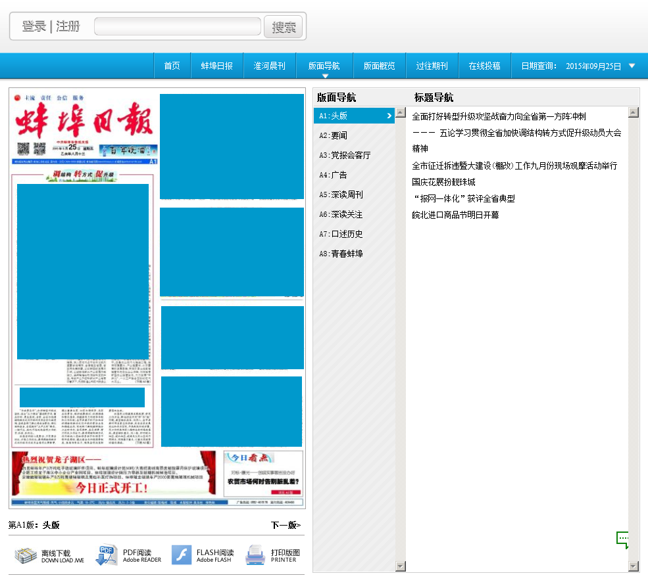
Task: Click the 版面导航 panel heading
Action: tap(336, 97)
